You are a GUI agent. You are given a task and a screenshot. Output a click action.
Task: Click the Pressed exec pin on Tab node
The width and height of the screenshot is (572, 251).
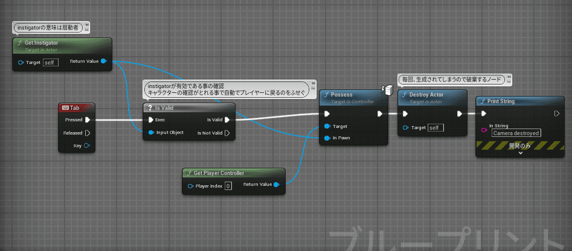pyautogui.click(x=88, y=119)
